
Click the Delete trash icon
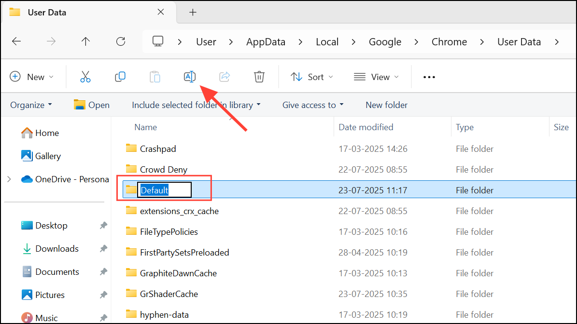[259, 76]
